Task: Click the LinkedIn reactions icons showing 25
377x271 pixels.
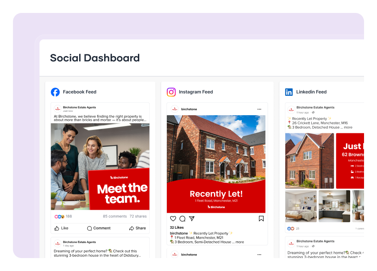Action: pyautogui.click(x=291, y=229)
